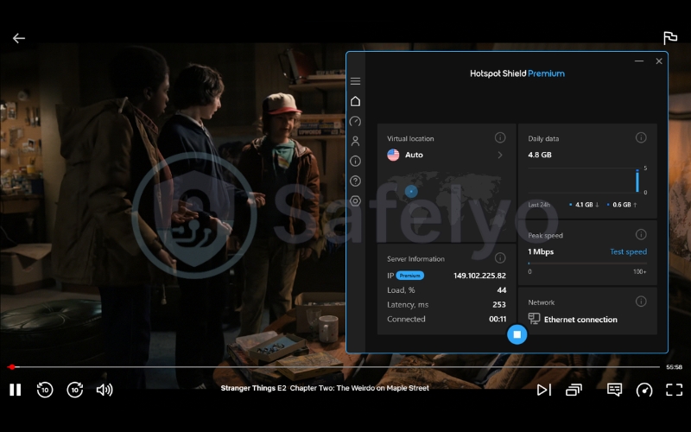Enter fullscreen mode
This screenshot has width=691, height=432.
[x=674, y=390]
